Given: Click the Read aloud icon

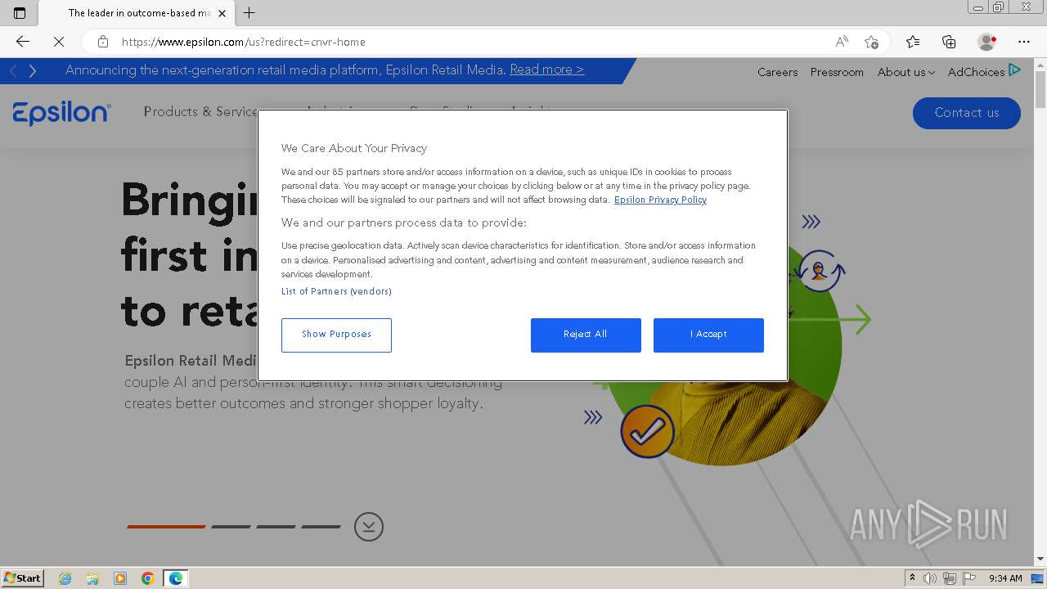Looking at the screenshot, I should [841, 42].
